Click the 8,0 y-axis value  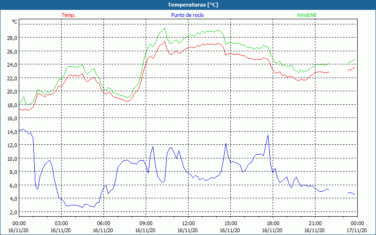tap(13, 172)
